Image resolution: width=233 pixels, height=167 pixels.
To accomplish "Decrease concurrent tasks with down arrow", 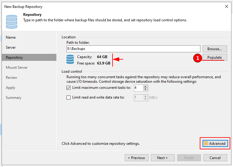I will pos(145,89).
